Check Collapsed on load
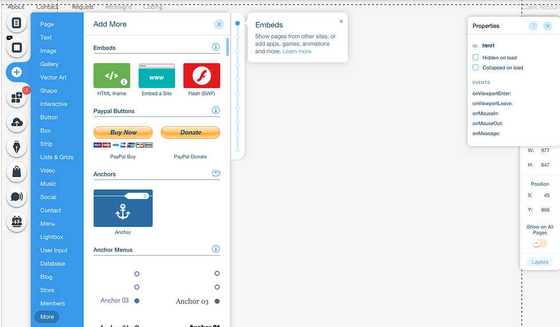 pos(475,67)
